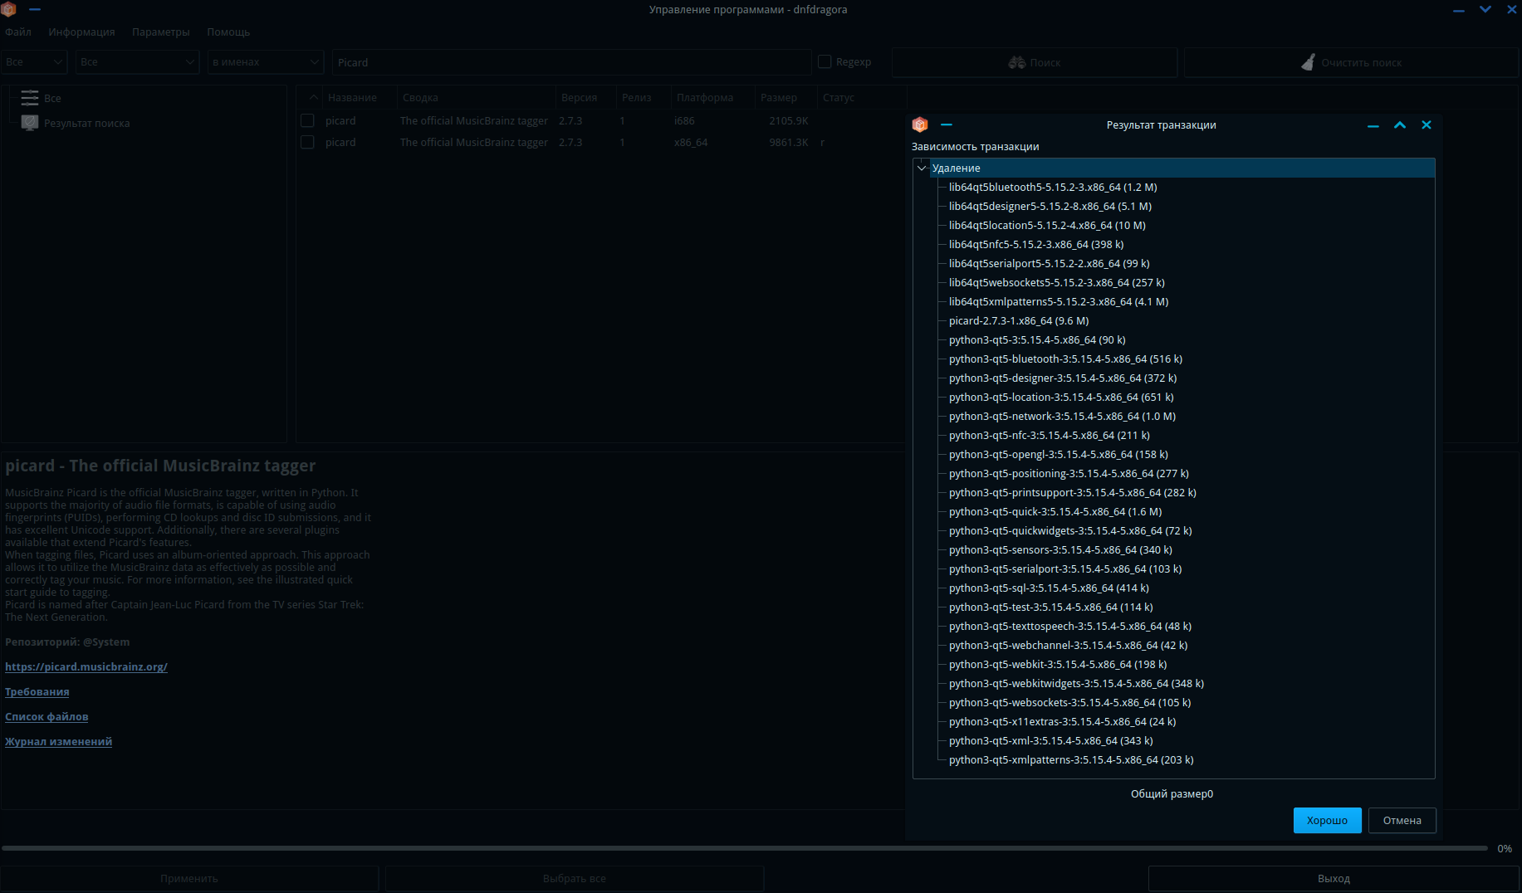Open the Список файлов link

46,716
